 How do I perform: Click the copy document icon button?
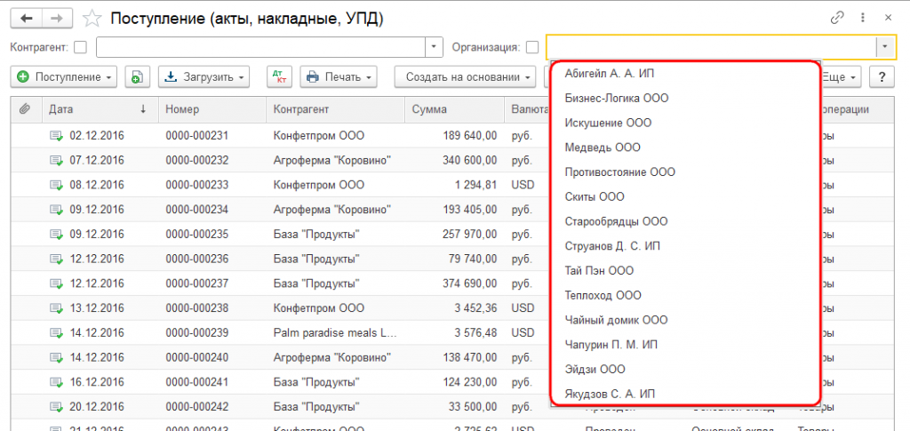[x=138, y=76]
